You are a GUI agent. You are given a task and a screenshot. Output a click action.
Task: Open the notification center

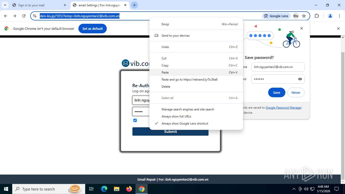pyautogui.click(x=337, y=189)
